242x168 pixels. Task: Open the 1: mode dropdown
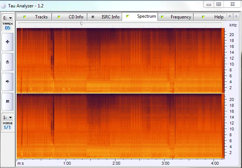click(7, 118)
